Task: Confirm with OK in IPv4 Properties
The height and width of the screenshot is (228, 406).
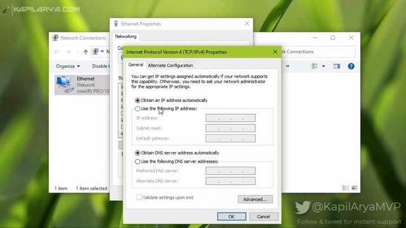Action: click(232, 217)
